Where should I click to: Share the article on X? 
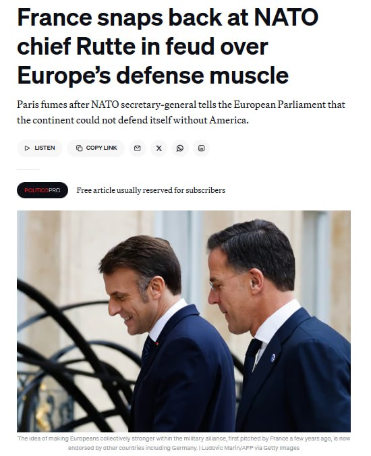[x=159, y=148]
